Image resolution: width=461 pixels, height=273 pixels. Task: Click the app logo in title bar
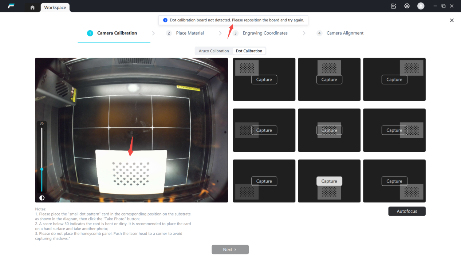(x=11, y=6)
